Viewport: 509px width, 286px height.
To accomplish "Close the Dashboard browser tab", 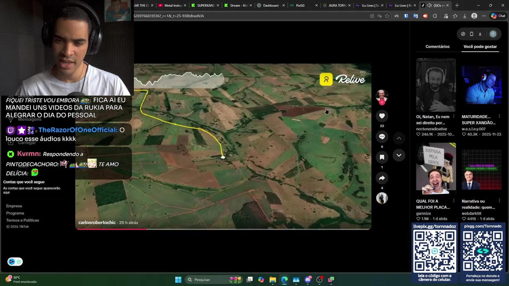I will 284,5.
